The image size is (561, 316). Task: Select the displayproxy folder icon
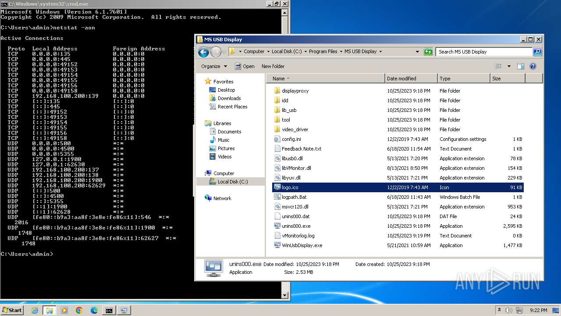click(277, 91)
